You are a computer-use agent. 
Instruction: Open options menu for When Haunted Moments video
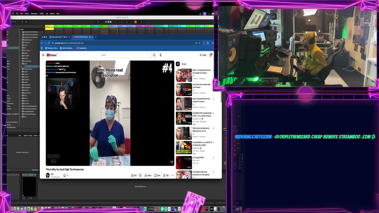point(213,99)
